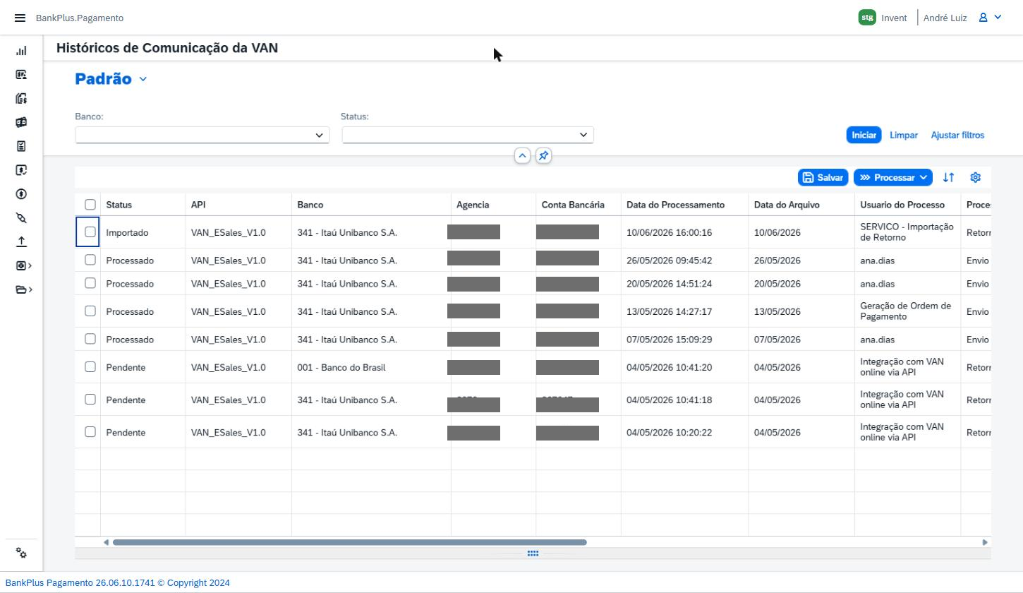Open the gear settings icon at sidebar bottom
Screen dimensions: 1023x593
point(21,553)
